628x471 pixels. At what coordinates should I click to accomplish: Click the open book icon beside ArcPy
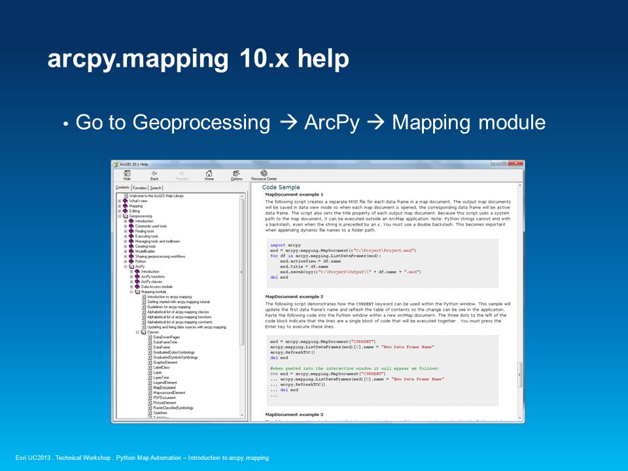point(131,267)
